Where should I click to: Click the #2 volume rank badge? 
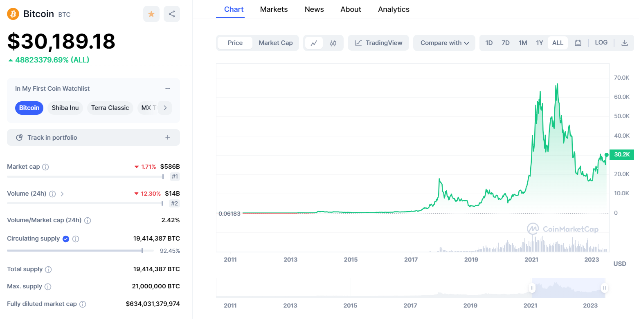[175, 203]
